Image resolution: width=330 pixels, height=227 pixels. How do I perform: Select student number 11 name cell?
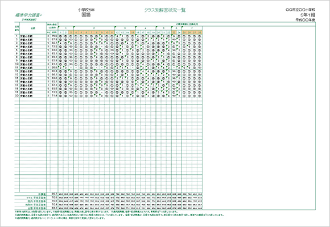[x=33, y=68]
